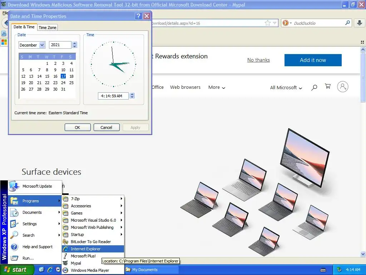Click Windows Media Player quick launch icon
Screen dimensions: 366x275
pos(58,270)
